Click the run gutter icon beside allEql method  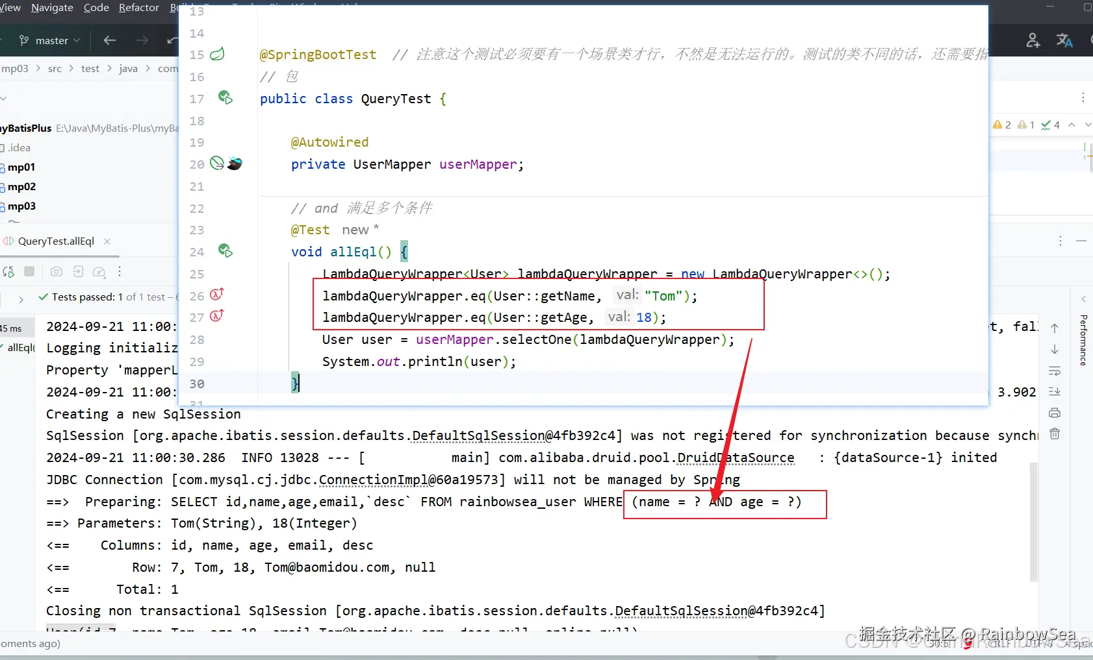225,251
